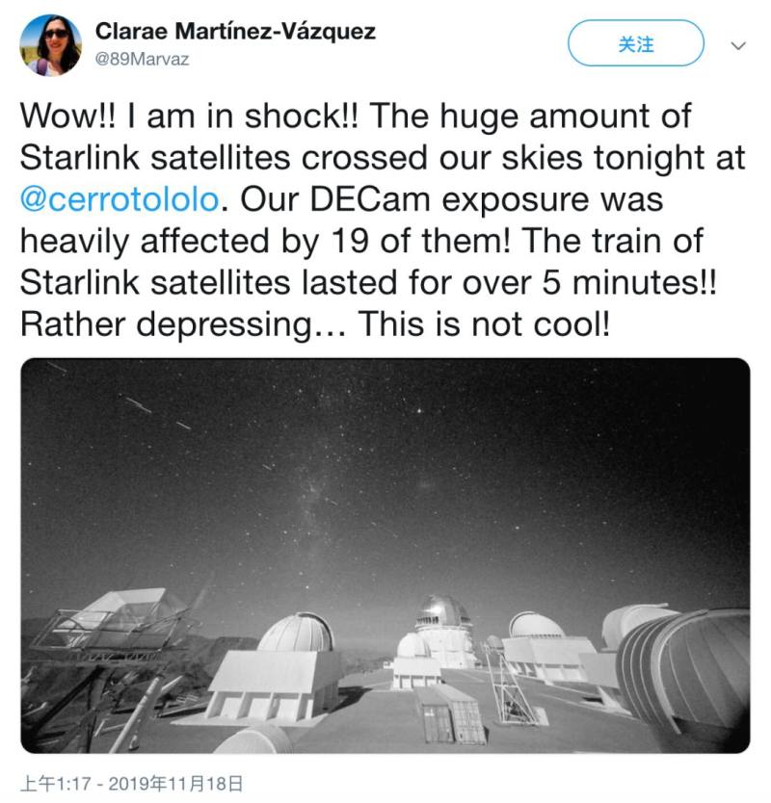
Task: Follow the user with the 关注 button
Action: (x=636, y=43)
